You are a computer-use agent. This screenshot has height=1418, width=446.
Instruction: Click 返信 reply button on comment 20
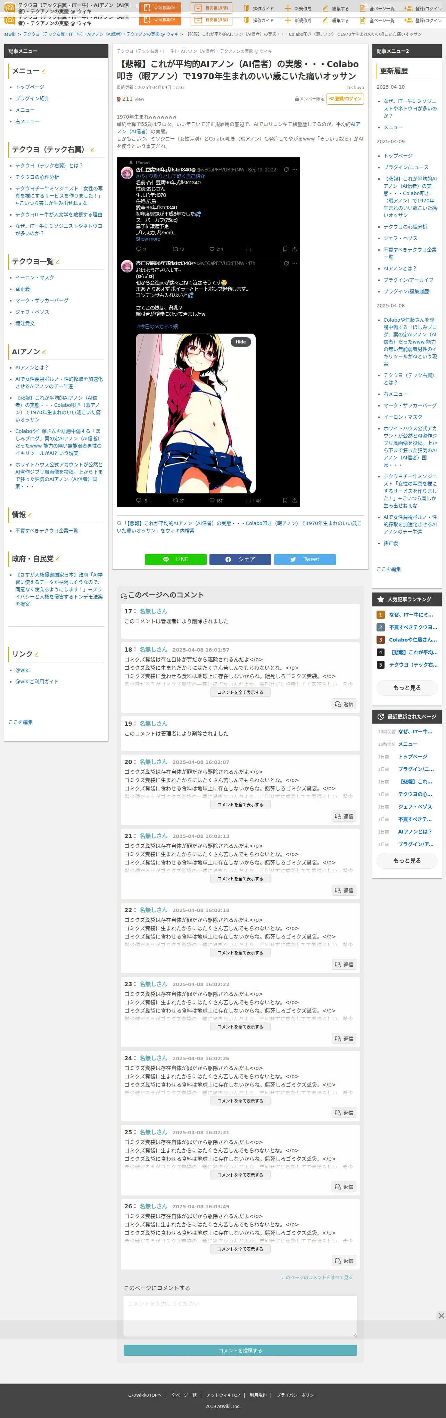(x=344, y=816)
